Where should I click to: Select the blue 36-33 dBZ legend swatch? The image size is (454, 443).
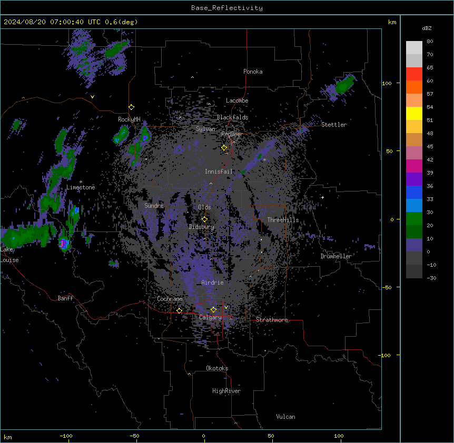(x=414, y=192)
